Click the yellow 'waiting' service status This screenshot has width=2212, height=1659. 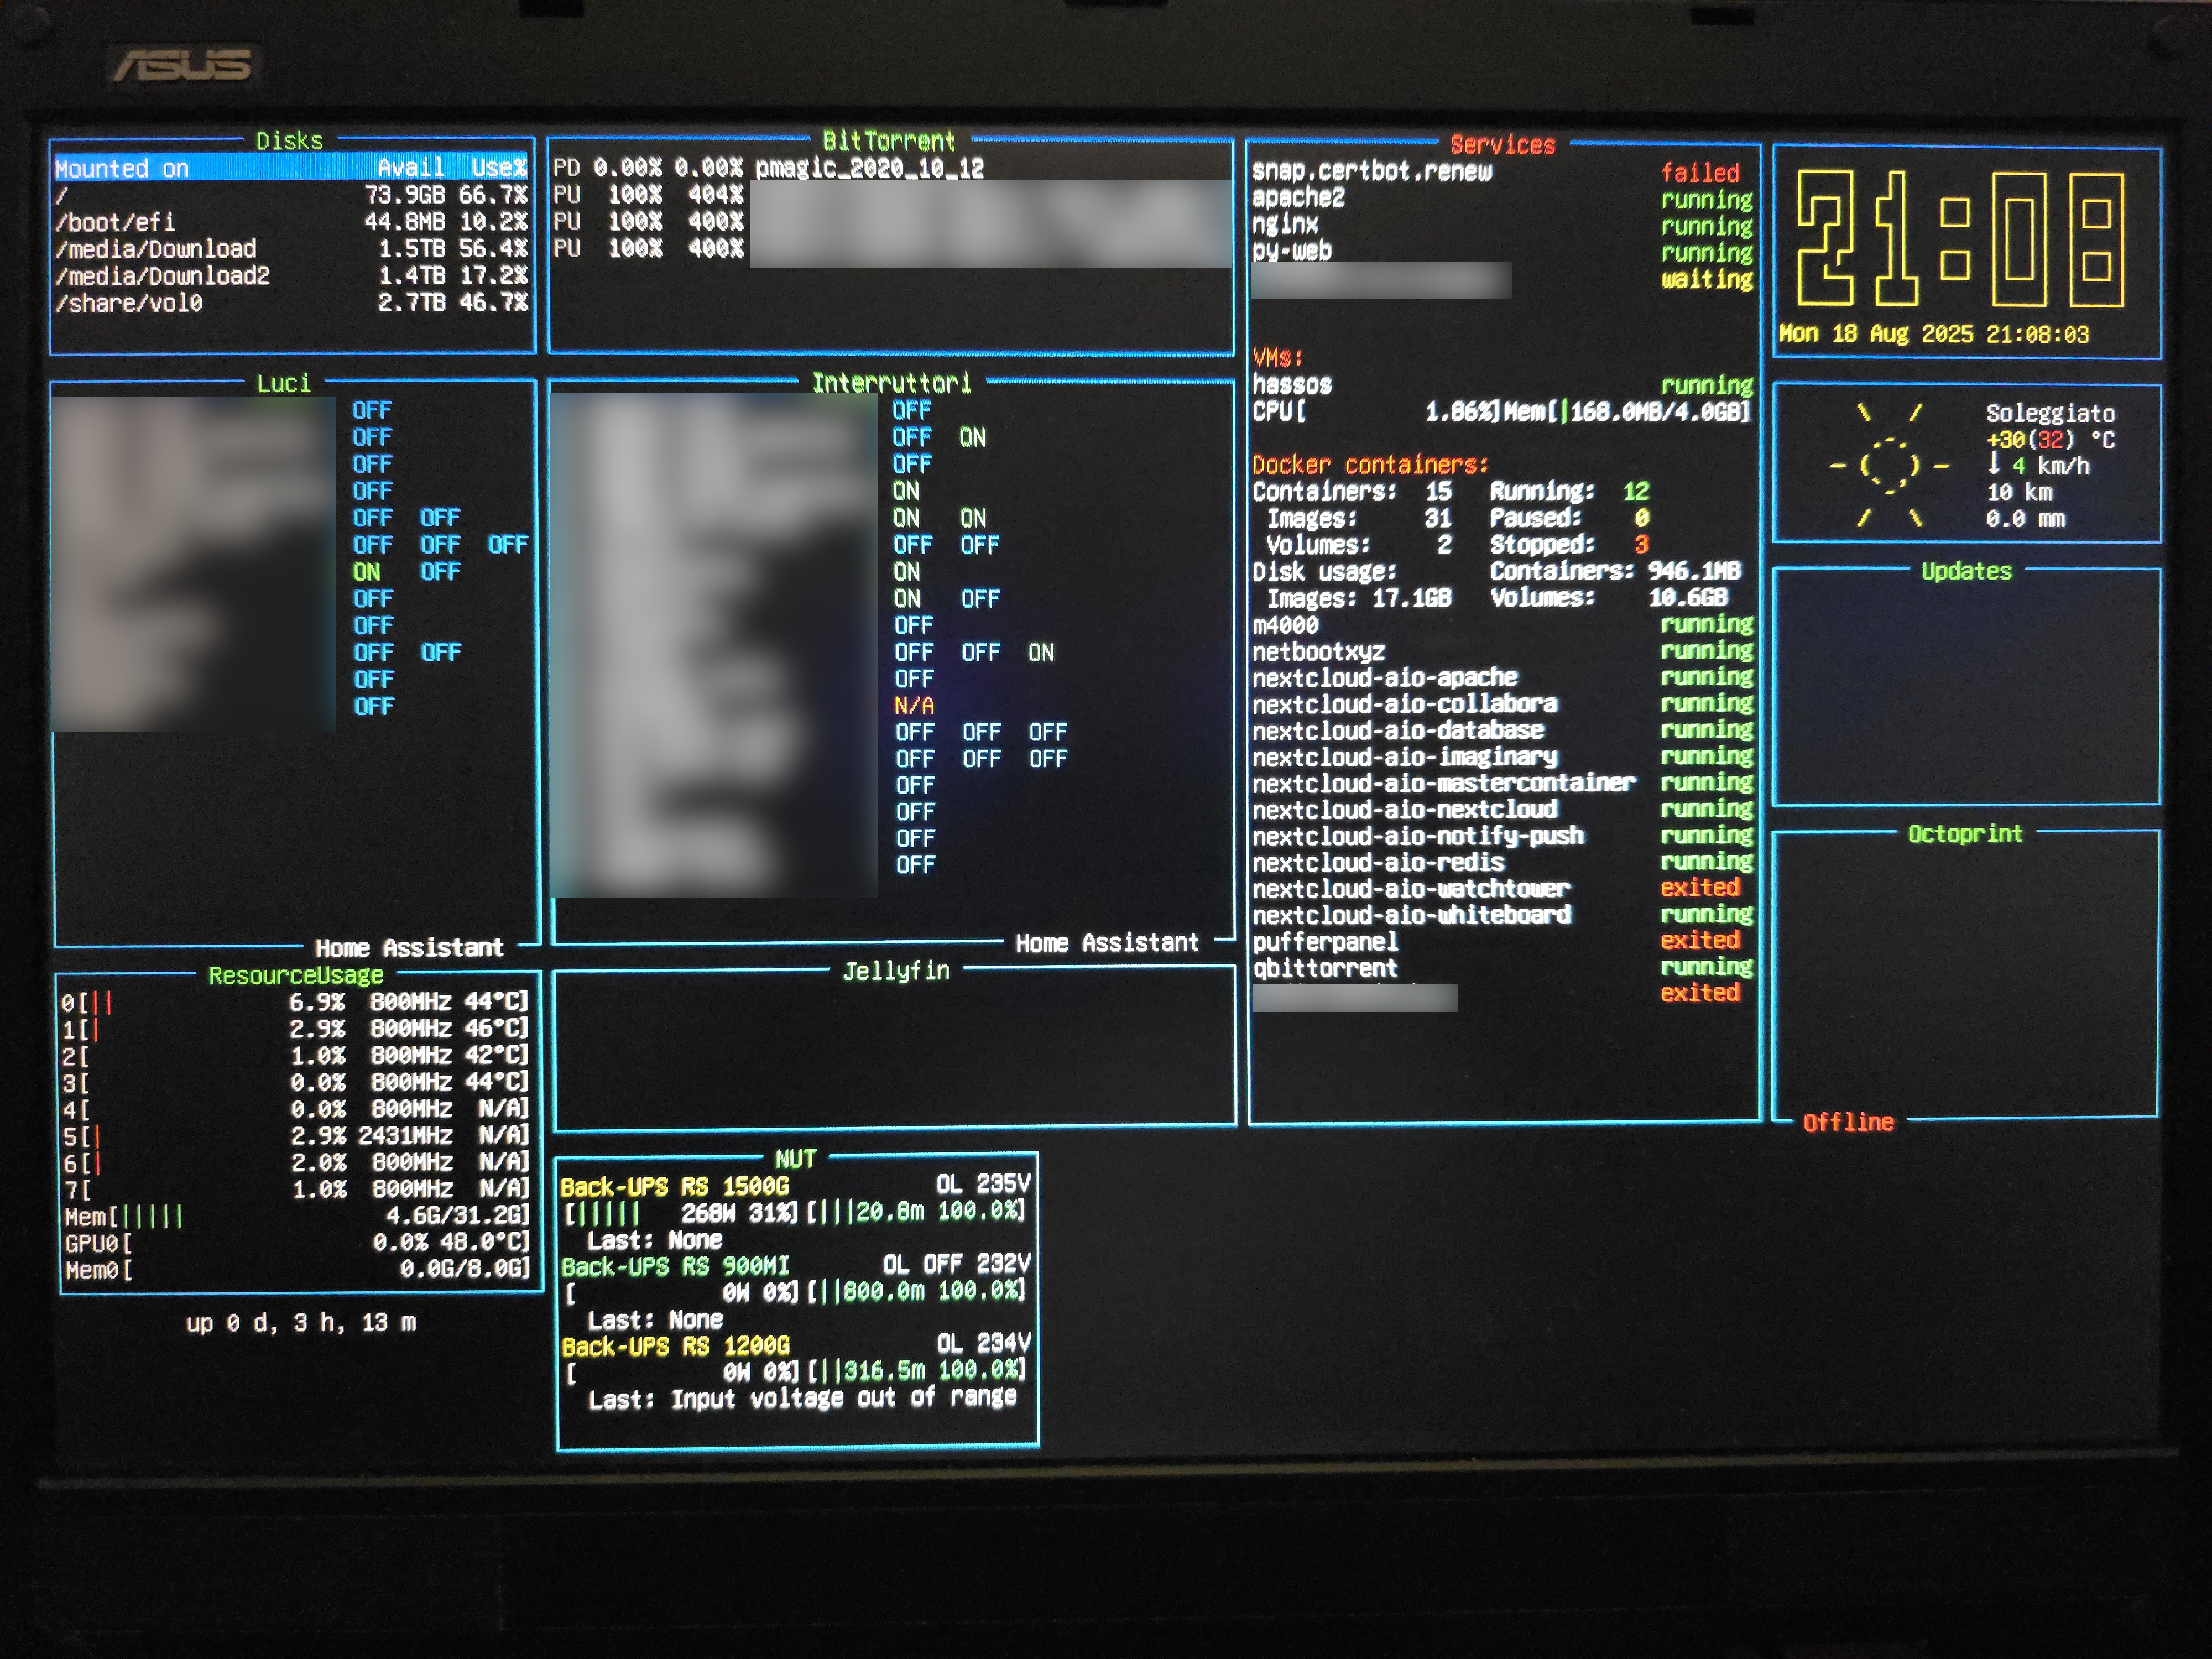(x=1707, y=279)
